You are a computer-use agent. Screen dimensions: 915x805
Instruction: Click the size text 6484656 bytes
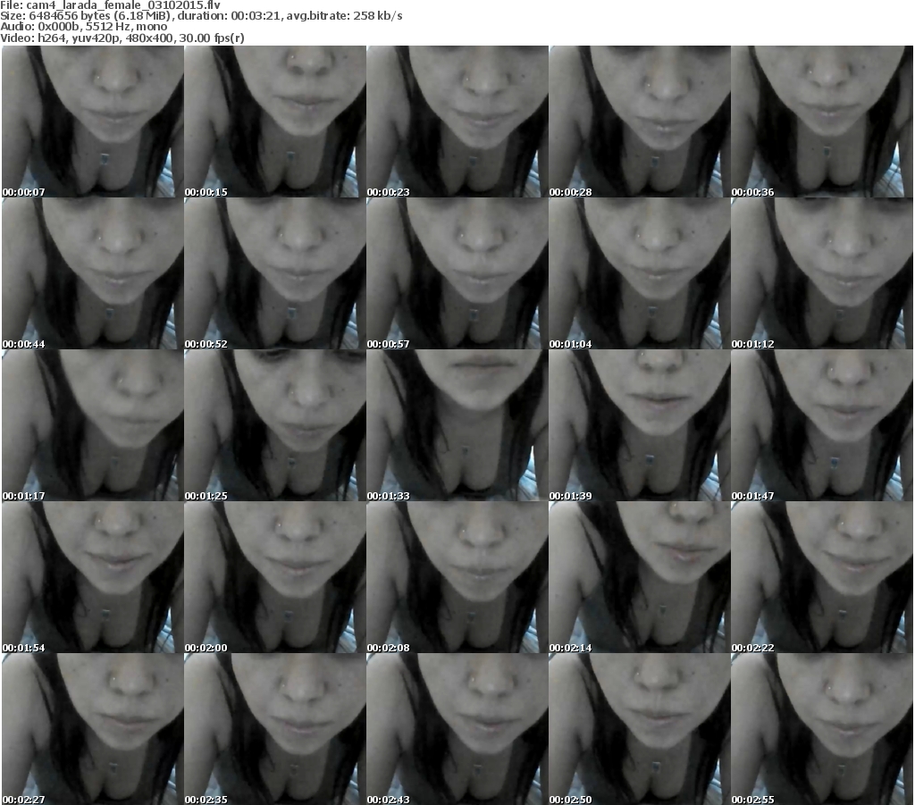[x=70, y=16]
